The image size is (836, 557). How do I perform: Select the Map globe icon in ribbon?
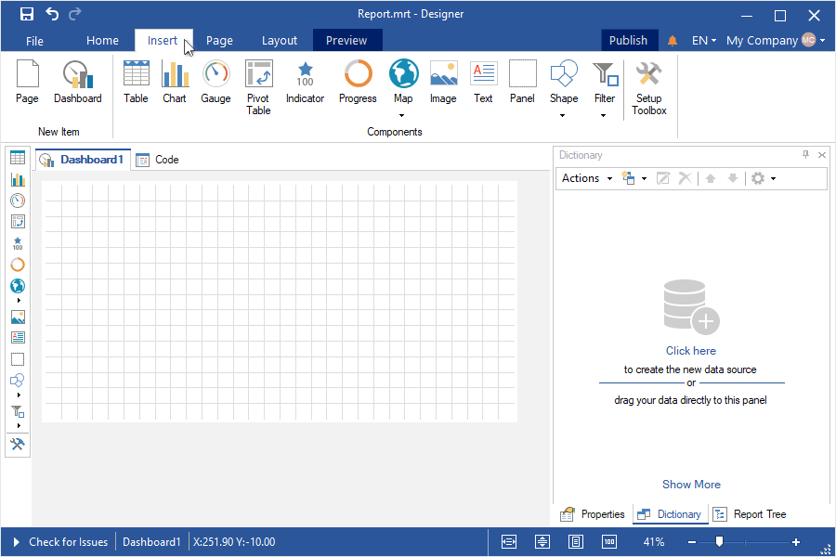[404, 73]
